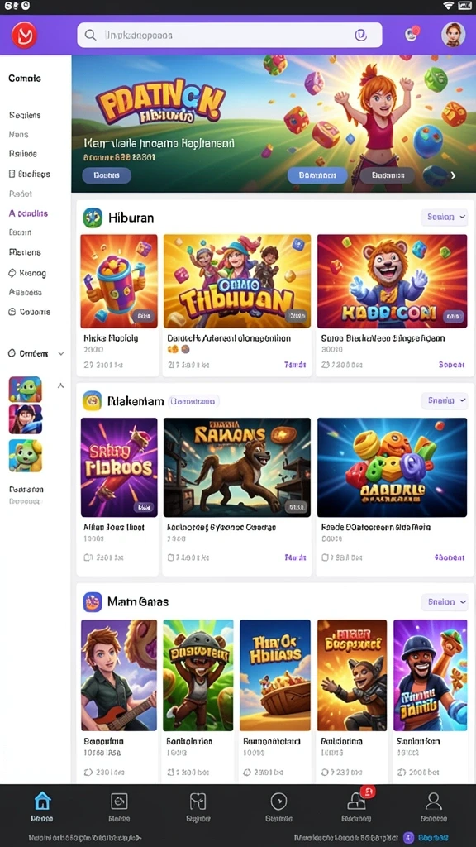Select the Comats item in left sidebar

25,79
